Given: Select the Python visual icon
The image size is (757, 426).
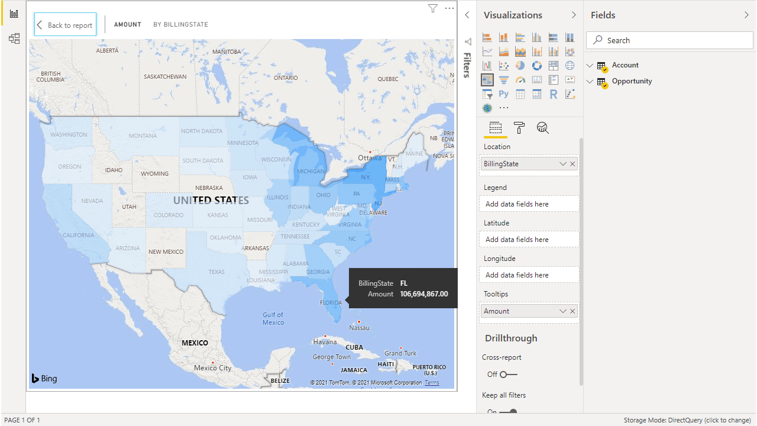Looking at the screenshot, I should coord(504,94).
